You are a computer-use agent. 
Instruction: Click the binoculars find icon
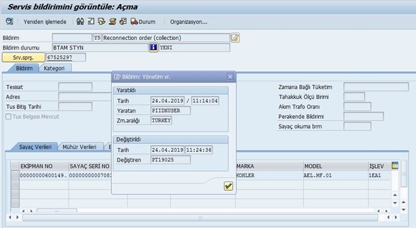point(80,22)
